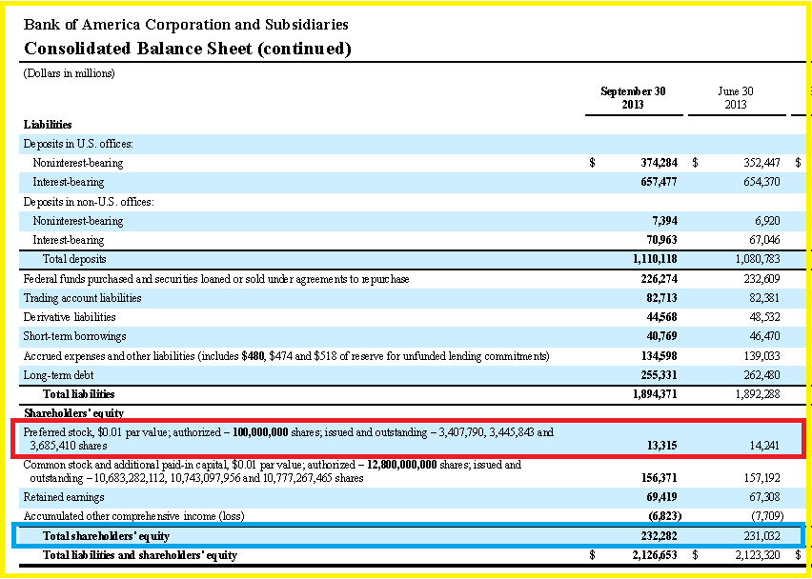Screen dimensions: 812x579
Task: Select the 'September 30 2013' column header
Action: tap(633, 98)
